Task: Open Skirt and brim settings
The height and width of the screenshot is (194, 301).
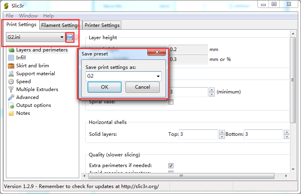Action: [32, 66]
